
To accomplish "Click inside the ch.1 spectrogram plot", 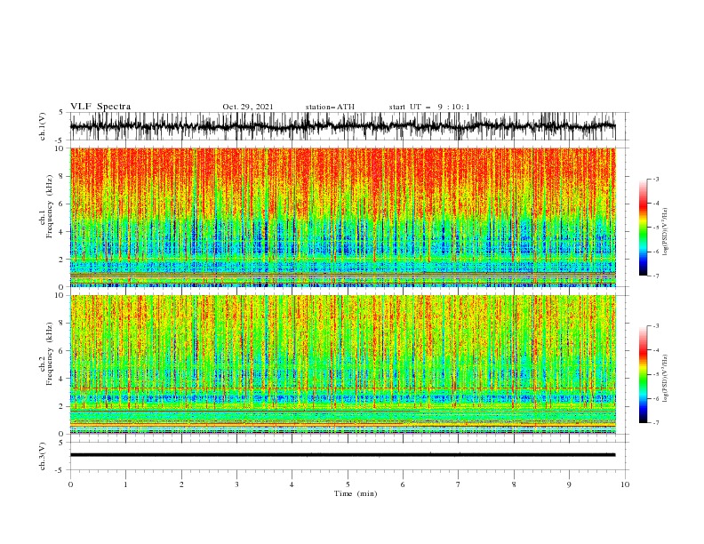I will coord(342,217).
